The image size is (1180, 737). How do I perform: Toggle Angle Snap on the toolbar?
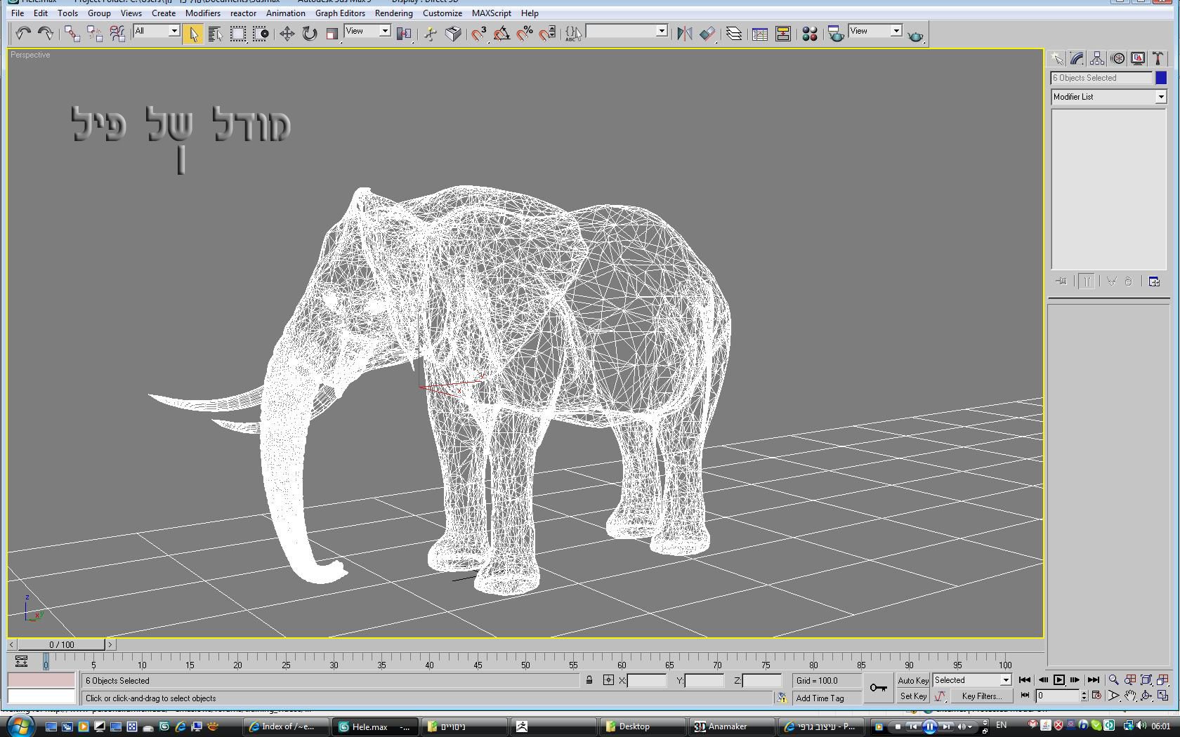click(x=501, y=34)
